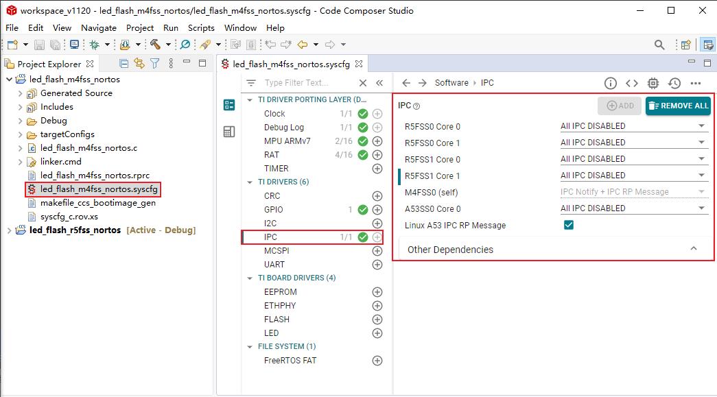The height and width of the screenshot is (397, 717).
Task: Add a GPIO instance
Action: [x=377, y=210]
